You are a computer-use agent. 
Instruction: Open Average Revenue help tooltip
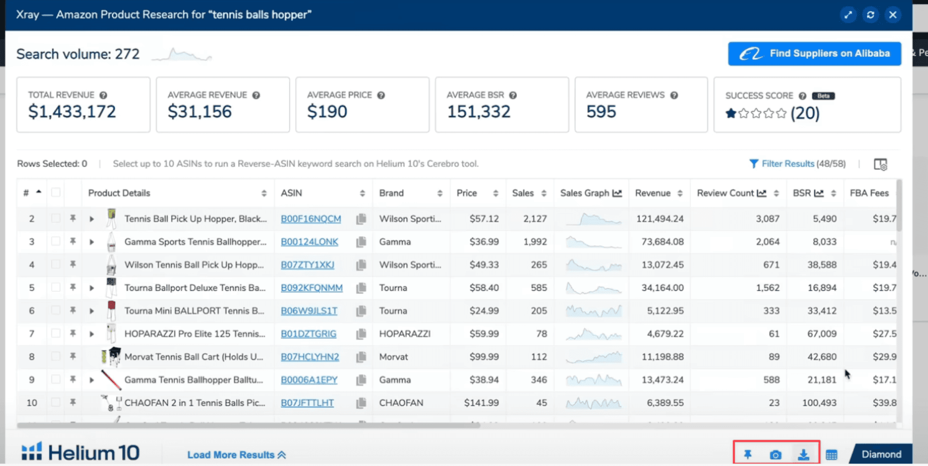point(256,95)
